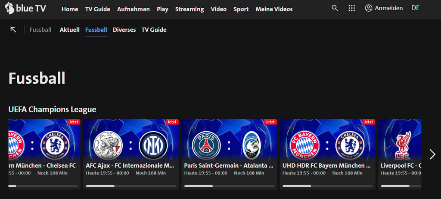Open Sport in top navigation
The width and height of the screenshot is (441, 199).
point(241,9)
